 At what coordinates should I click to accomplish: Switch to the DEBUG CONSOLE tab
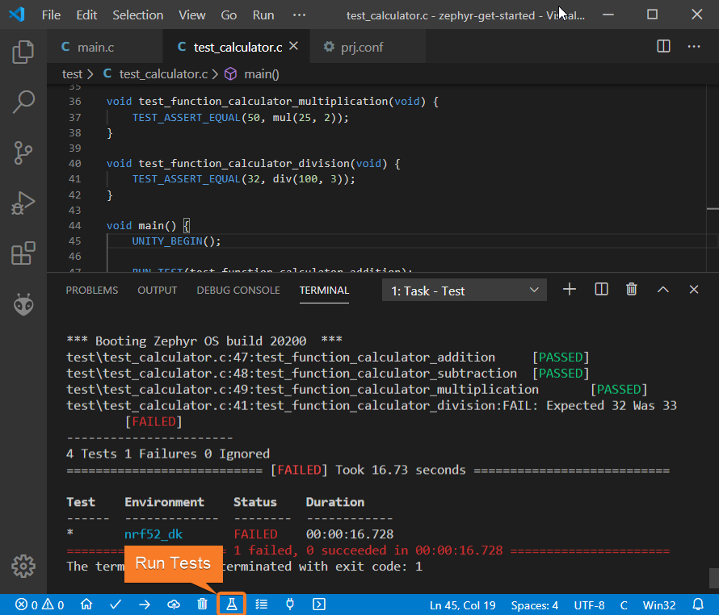click(238, 290)
